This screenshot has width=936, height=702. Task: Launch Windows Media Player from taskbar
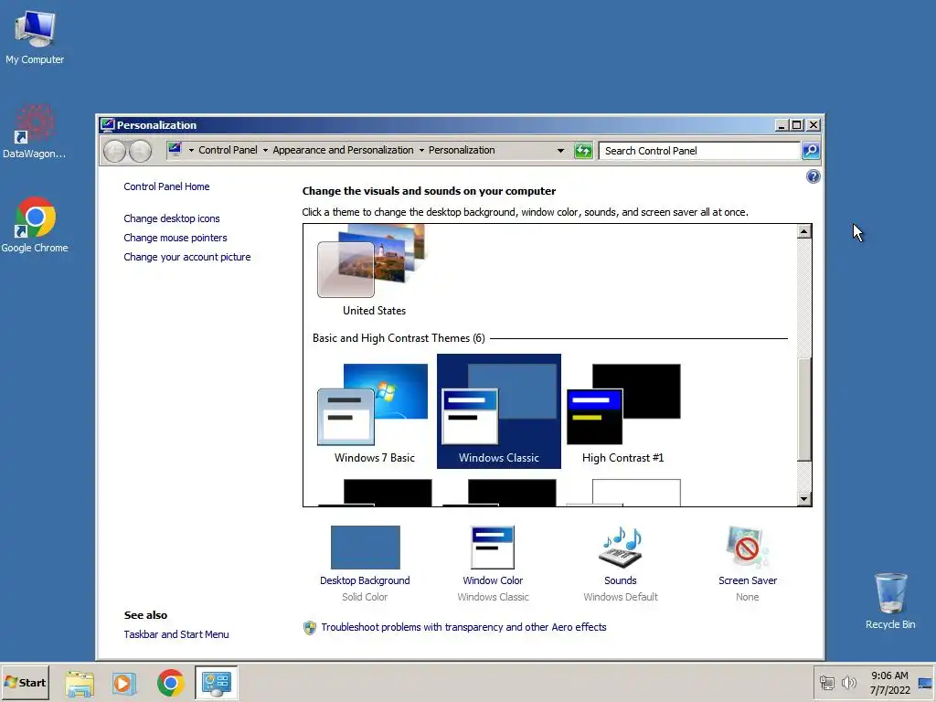click(124, 683)
